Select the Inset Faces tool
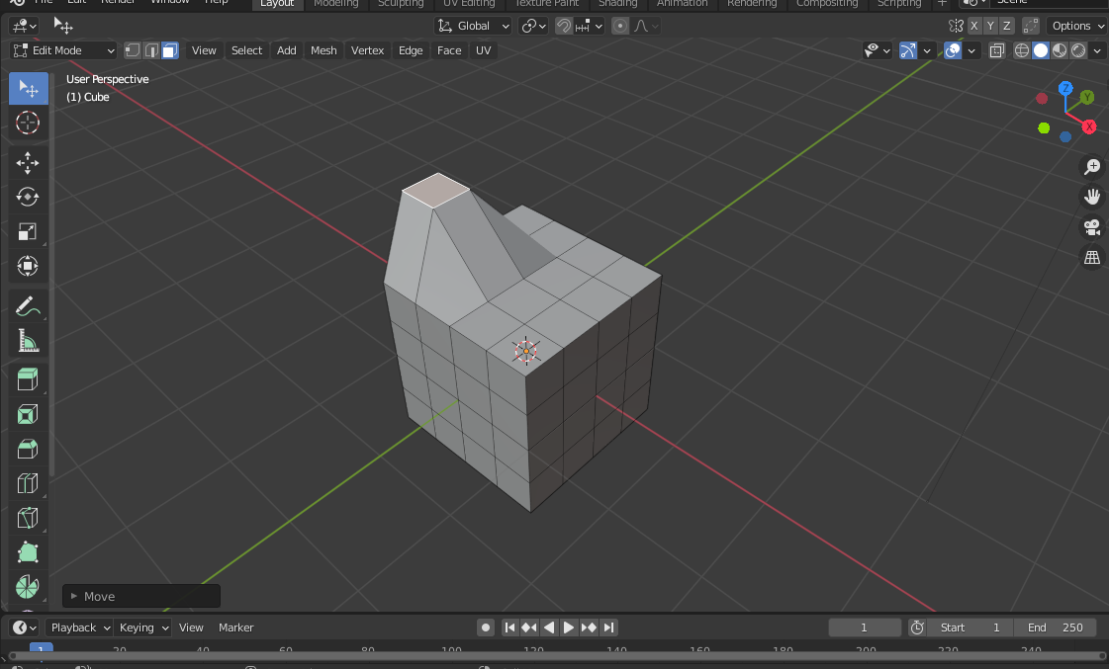 pyautogui.click(x=29, y=415)
